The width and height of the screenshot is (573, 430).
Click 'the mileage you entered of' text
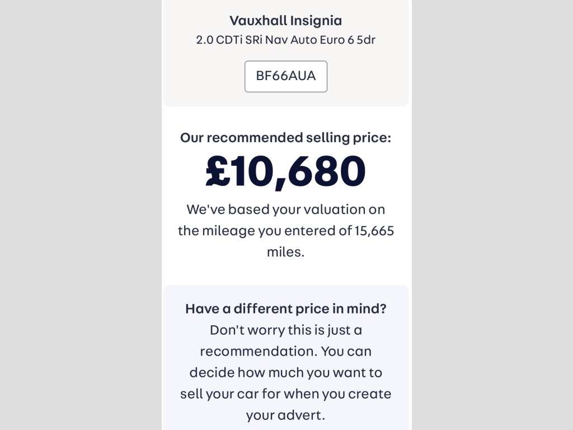[264, 231]
